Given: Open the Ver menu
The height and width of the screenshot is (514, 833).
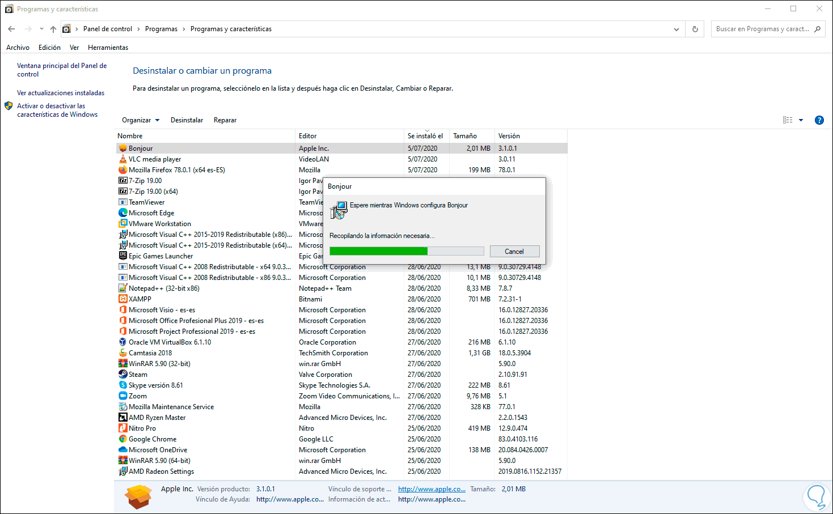Looking at the screenshot, I should (74, 48).
